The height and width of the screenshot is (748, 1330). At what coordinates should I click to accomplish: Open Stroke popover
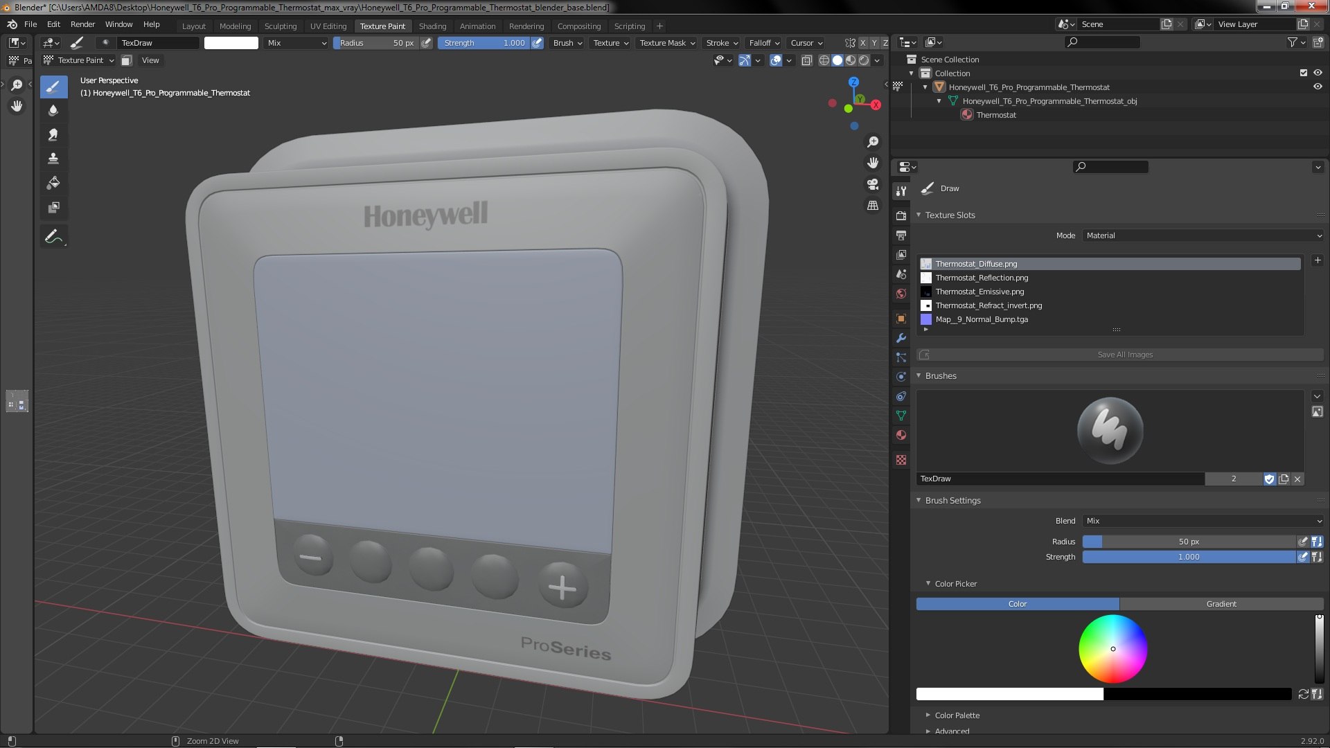pyautogui.click(x=722, y=43)
